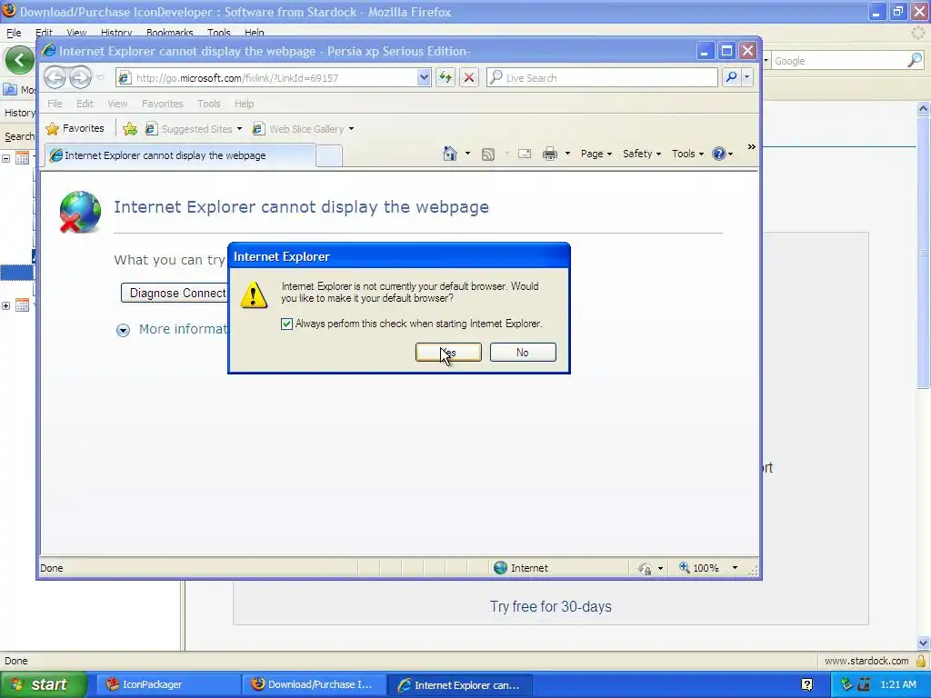Click the Live Search magnifier button
Screen dimensions: 931x698
(x=732, y=77)
